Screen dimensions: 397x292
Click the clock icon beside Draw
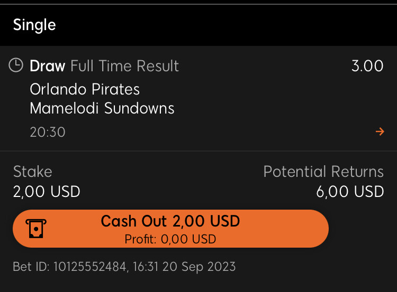click(16, 65)
